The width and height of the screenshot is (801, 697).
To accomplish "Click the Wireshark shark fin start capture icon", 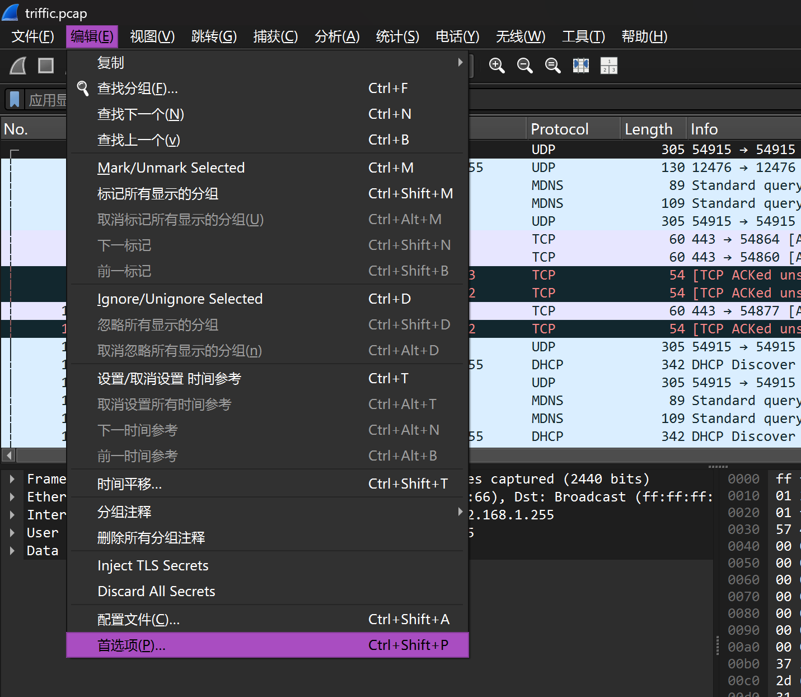I will [x=18, y=66].
